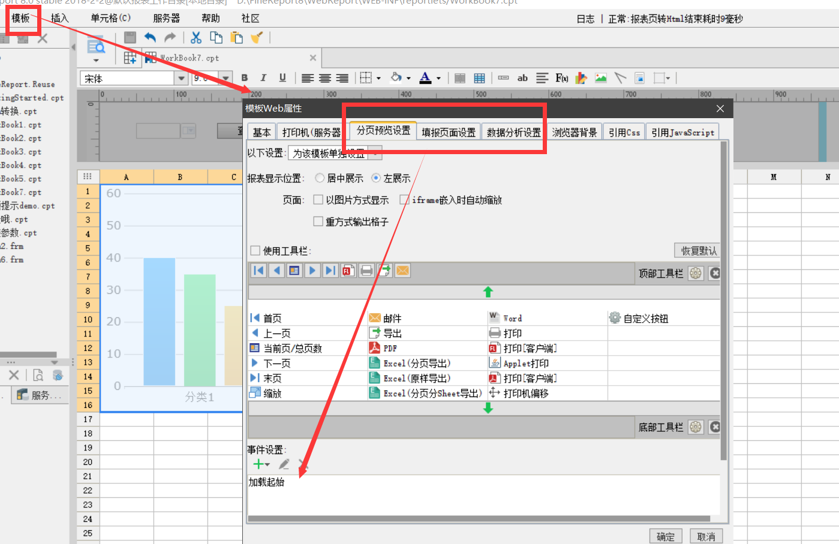Screen dimensions: 839x544
Task: Insert a chart from the toolbar
Action: point(581,78)
